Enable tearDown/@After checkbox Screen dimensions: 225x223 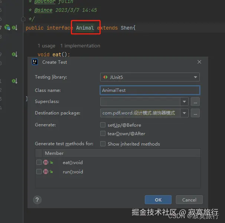[103, 133]
